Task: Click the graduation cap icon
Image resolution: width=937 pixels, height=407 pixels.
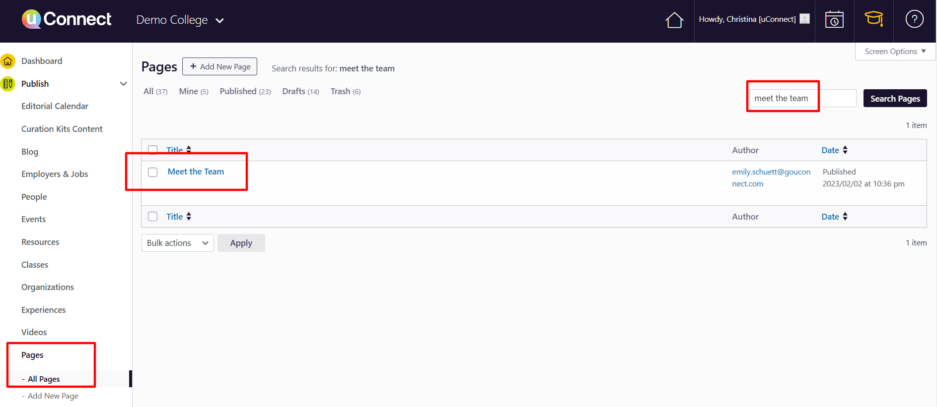Action: pos(873,19)
